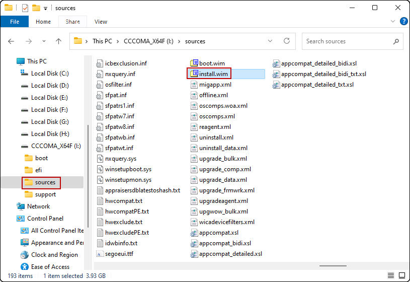This screenshot has width=410, height=282.
Task: Select the idwbinfo.txt file icon
Action: point(100,243)
